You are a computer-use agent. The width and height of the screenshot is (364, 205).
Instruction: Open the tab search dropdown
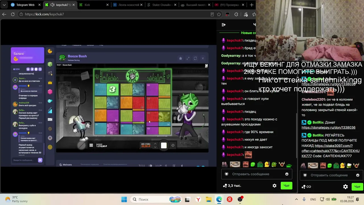pyautogui.click(x=4, y=5)
